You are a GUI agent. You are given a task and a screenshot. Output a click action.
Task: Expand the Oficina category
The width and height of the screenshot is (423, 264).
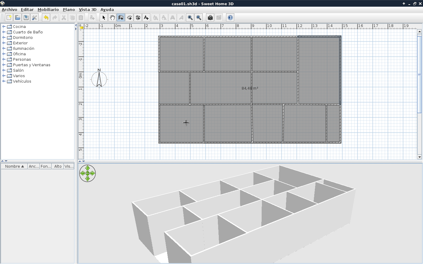point(4,54)
